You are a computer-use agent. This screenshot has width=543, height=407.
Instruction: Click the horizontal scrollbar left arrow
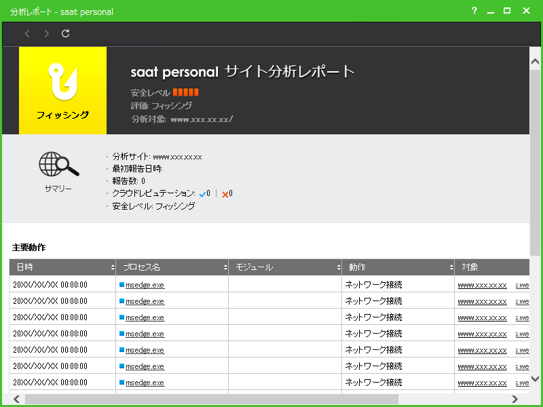tap(16, 399)
